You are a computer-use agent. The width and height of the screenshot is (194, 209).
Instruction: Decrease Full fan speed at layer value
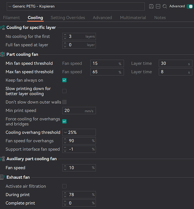click(x=65, y=46)
